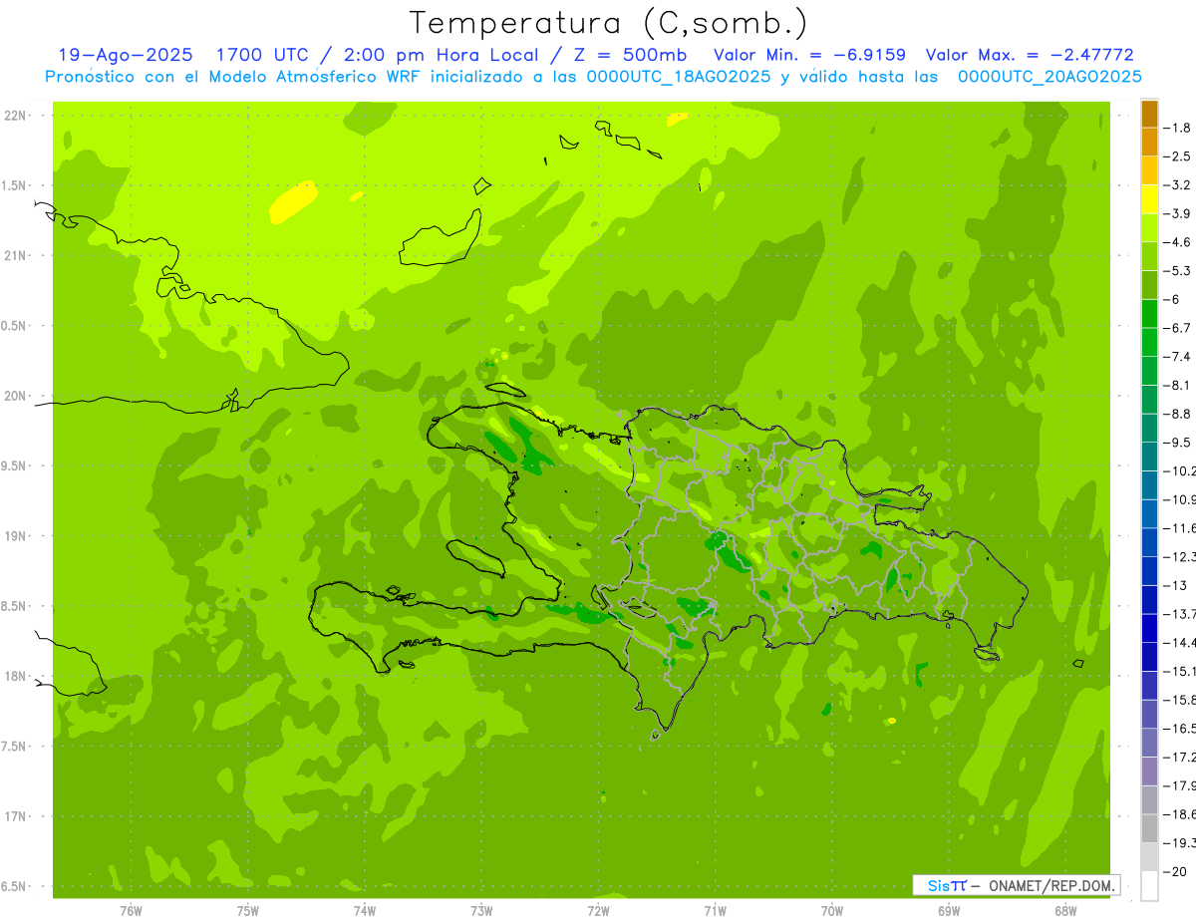Click the legend value "-3.9"
Image resolution: width=1196 pixels, height=924 pixels.
click(1179, 214)
